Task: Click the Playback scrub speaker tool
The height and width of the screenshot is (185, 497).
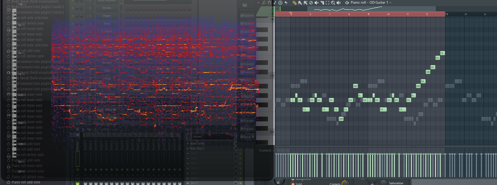Action: (x=338, y=3)
